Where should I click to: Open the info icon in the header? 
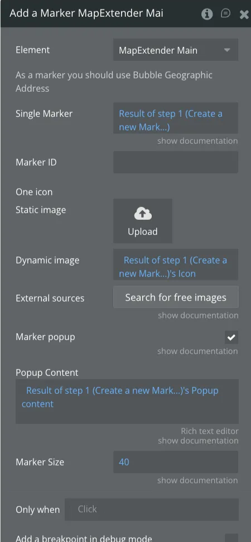pos(207,14)
